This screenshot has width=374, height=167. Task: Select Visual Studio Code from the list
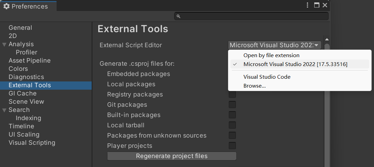point(267,77)
